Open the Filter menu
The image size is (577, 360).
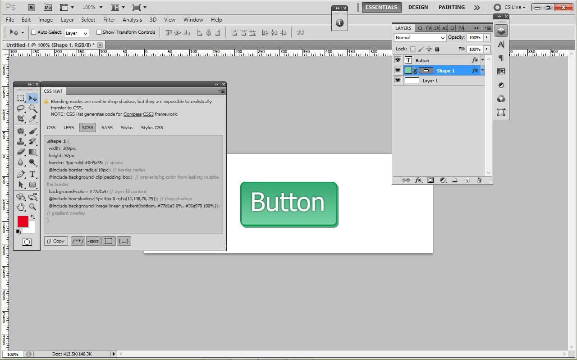pos(109,20)
